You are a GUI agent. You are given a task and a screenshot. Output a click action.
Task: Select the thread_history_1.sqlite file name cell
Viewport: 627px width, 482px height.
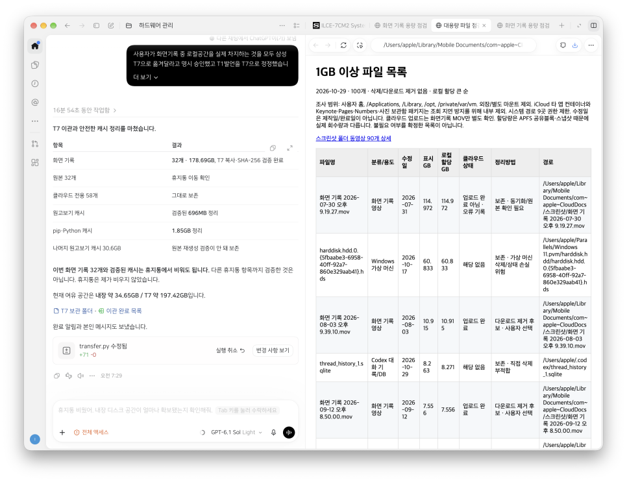[x=342, y=367]
